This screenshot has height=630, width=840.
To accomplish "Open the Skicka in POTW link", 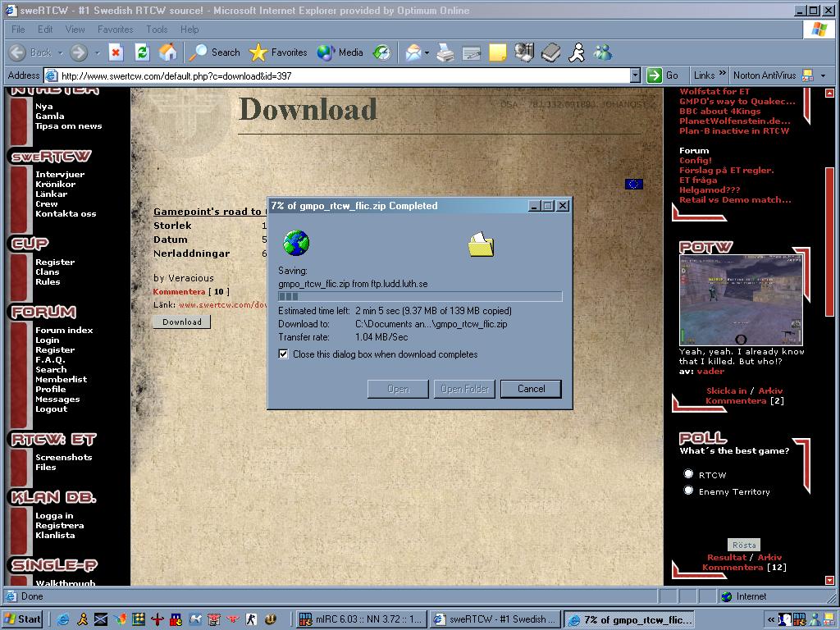I will pyautogui.click(x=726, y=390).
